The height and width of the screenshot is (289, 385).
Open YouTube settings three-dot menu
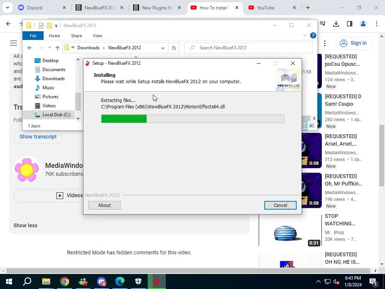[x=325, y=43]
